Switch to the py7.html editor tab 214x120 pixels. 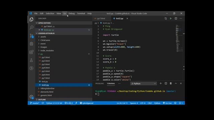(x=101, y=18)
